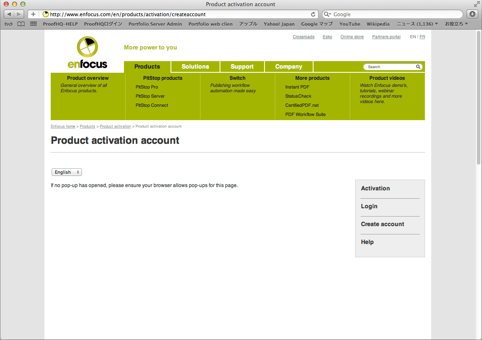Click the browser URL address field
The image size is (482, 340).
point(179,14)
